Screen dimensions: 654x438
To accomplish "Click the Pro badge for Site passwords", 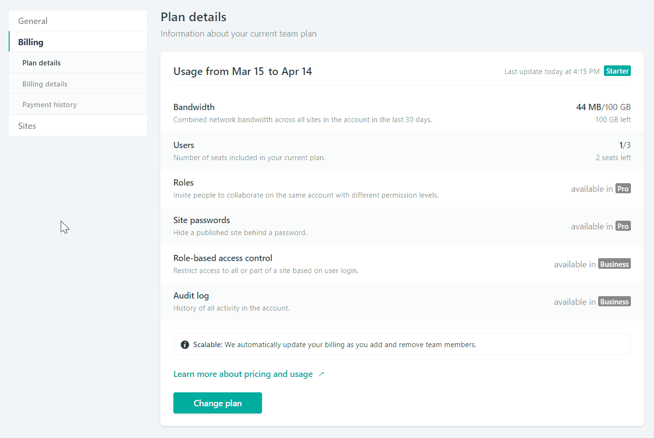I will (623, 226).
